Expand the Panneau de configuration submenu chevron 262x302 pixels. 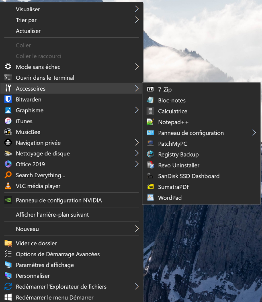click(x=254, y=133)
